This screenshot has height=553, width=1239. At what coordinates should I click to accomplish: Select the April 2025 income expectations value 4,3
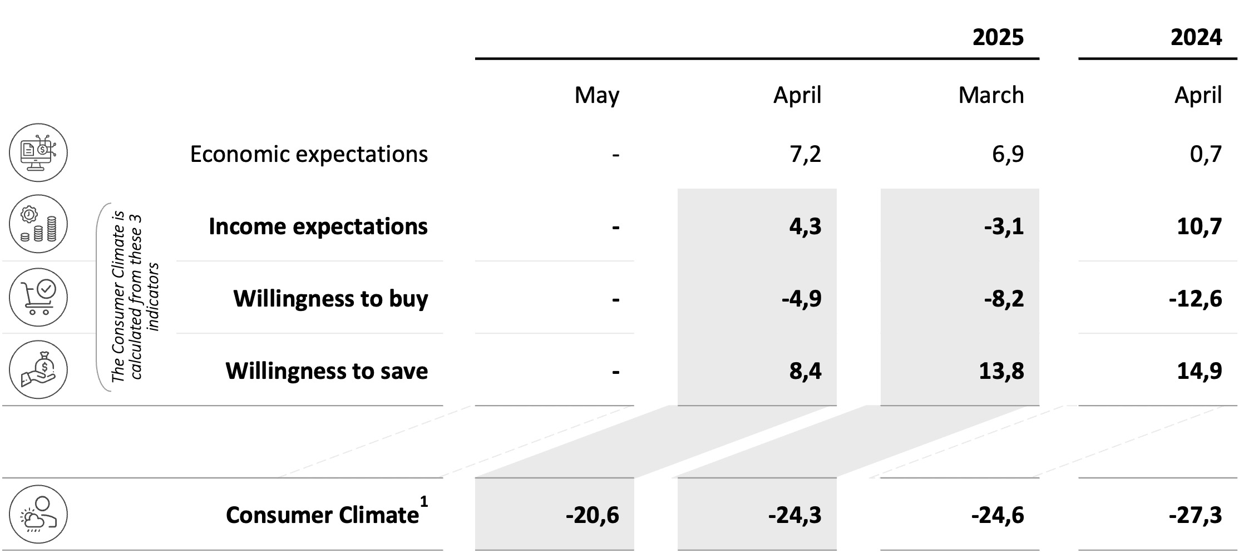coord(804,226)
